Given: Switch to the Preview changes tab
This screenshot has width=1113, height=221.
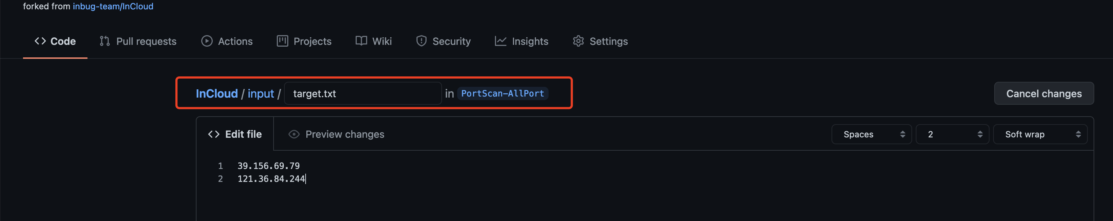Looking at the screenshot, I should pos(344,135).
